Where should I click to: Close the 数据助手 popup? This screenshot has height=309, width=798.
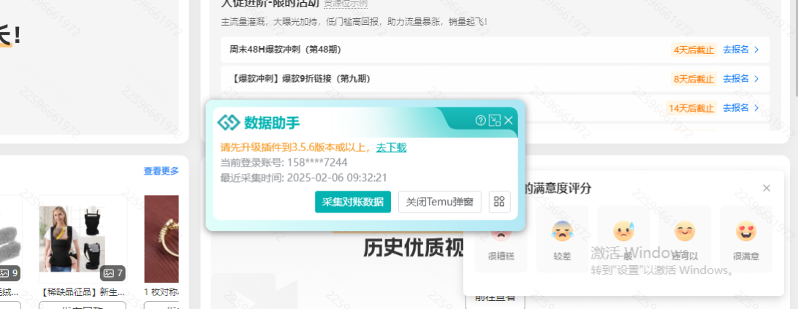point(509,120)
